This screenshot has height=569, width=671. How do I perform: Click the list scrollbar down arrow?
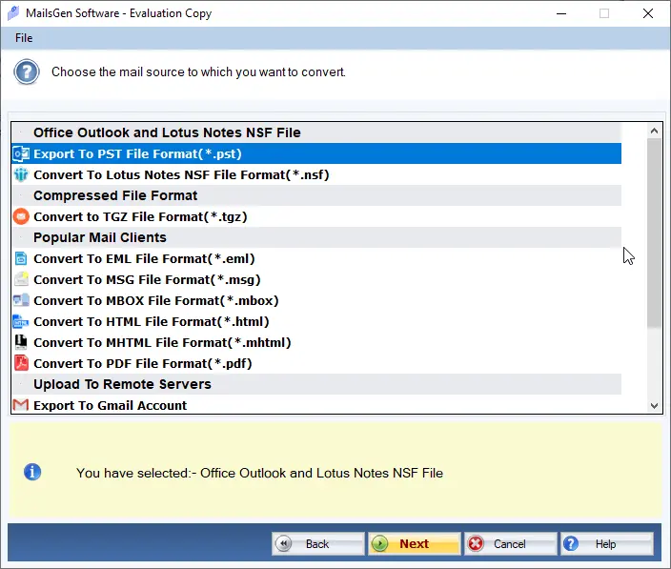click(x=654, y=406)
